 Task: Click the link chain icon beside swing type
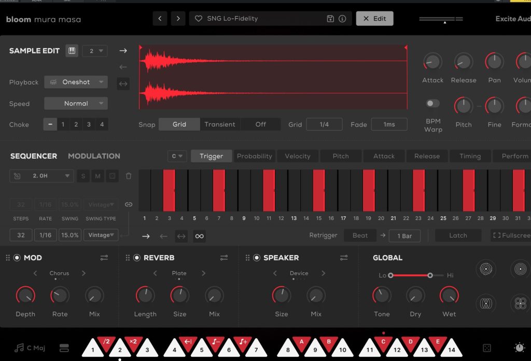point(129,204)
